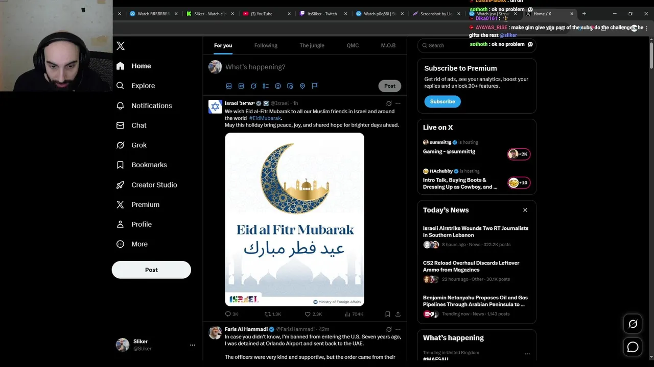This screenshot has height=367, width=654.
Task: Switch to ItsSliker Twitch browser tab
Action: pos(322,14)
